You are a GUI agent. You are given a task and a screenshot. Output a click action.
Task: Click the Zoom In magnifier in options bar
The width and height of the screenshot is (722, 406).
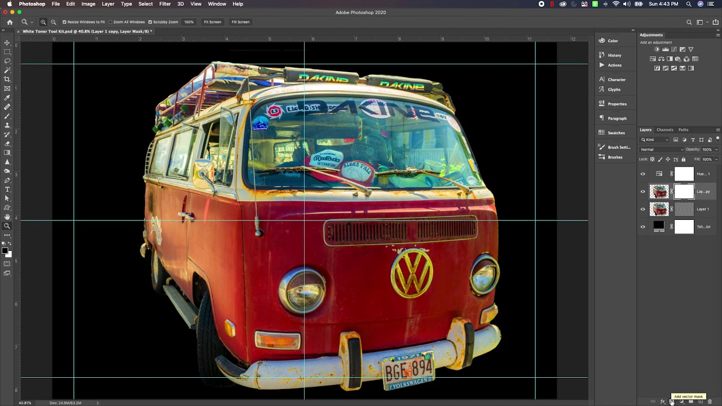tap(43, 22)
